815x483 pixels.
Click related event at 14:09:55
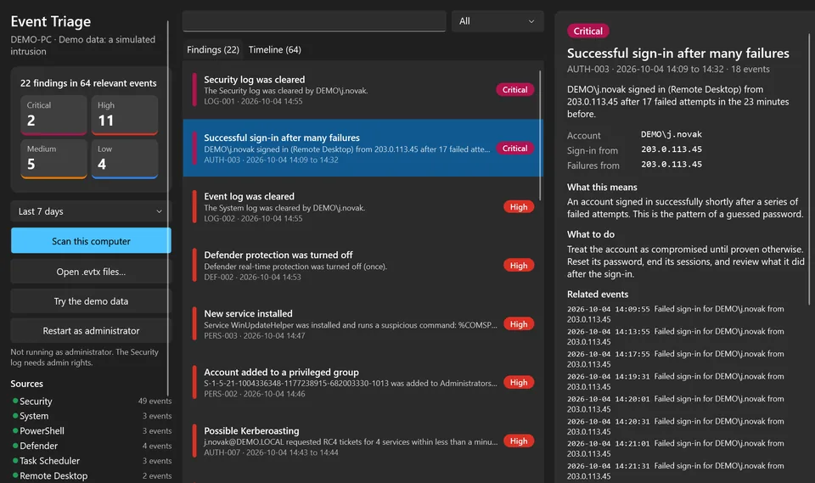click(x=676, y=314)
